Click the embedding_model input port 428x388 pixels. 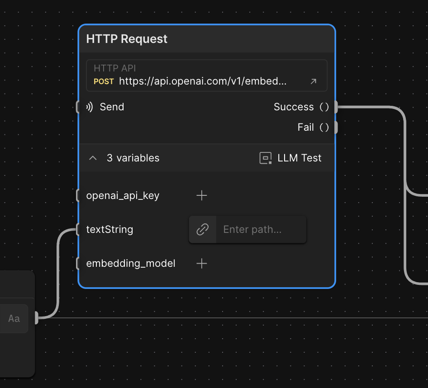[x=78, y=263]
